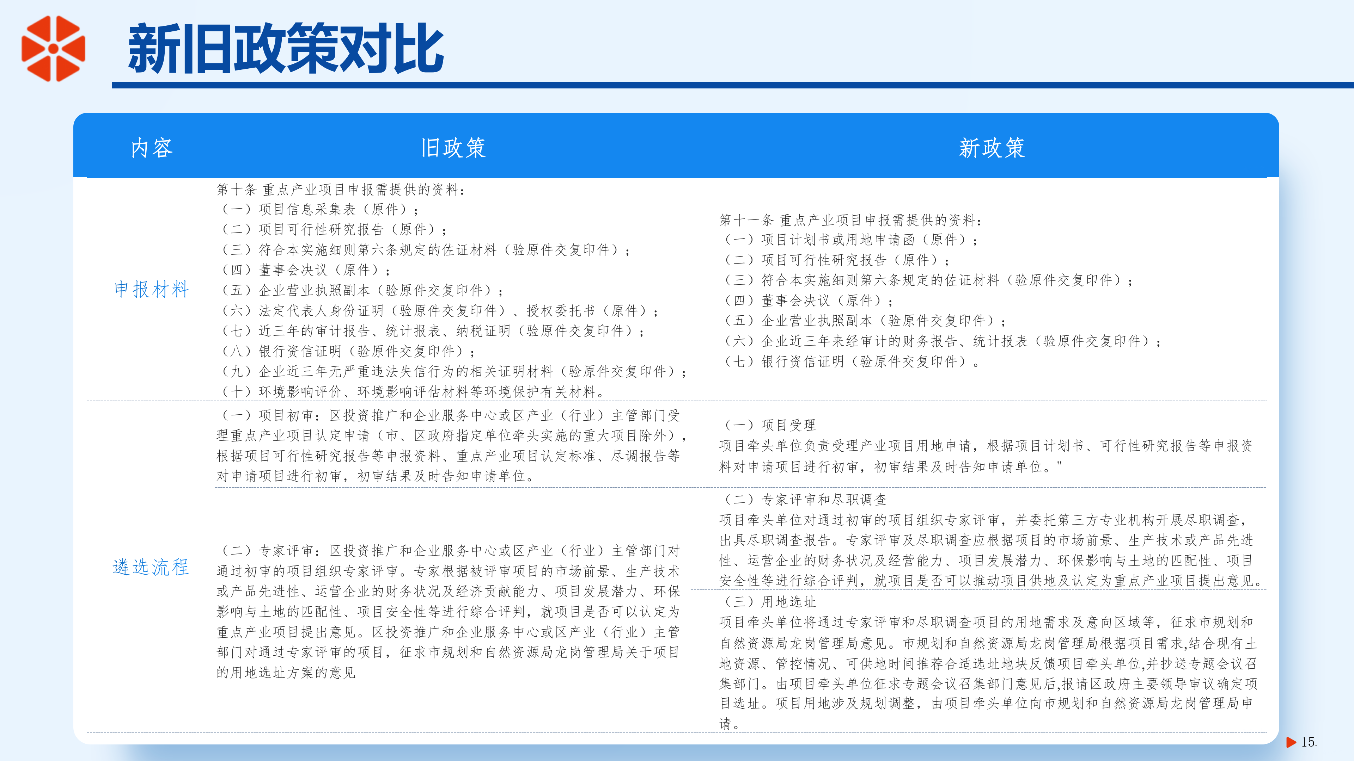Screen dimensions: 1354x761
Task: Click the line （一）项目信息采集表（原件）
Action: click(318, 210)
